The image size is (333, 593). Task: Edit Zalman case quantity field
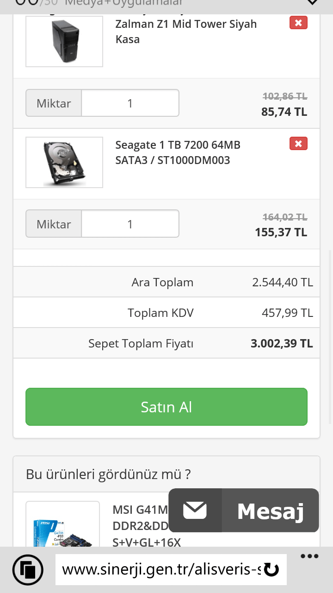(x=130, y=103)
